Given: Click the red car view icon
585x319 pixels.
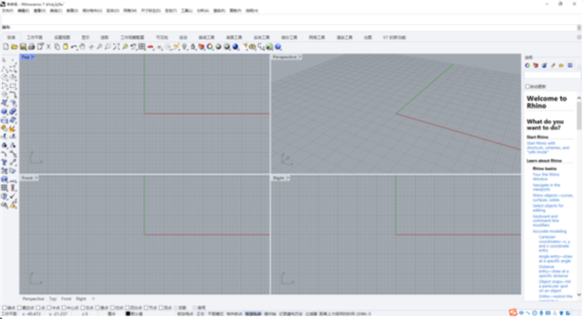Looking at the screenshot, I should (151, 47).
